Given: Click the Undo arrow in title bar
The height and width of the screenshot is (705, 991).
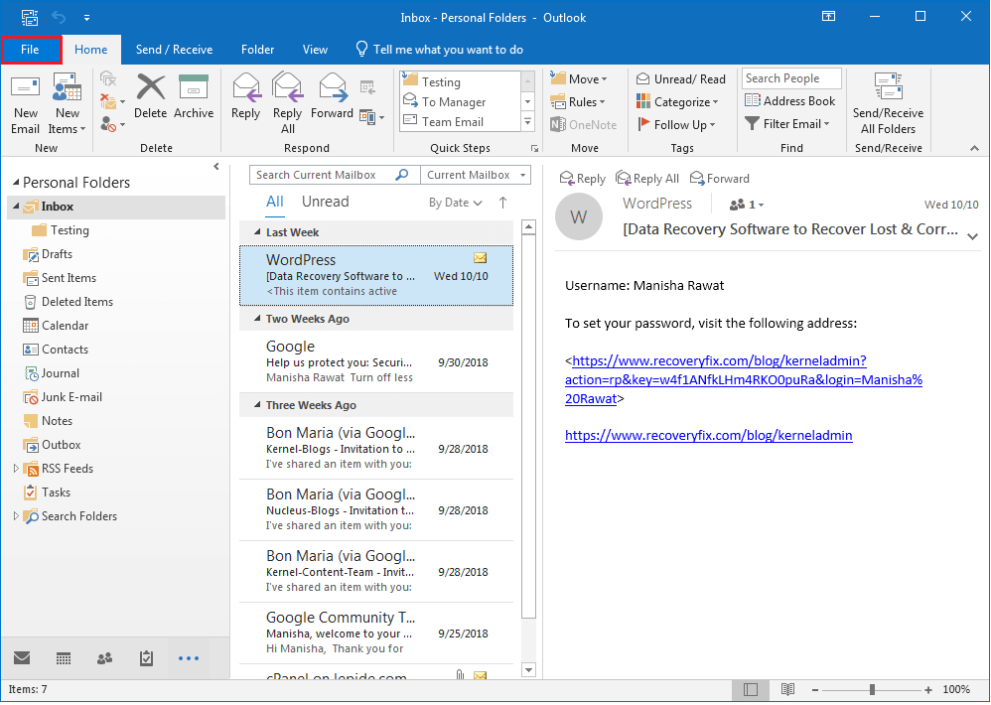Looking at the screenshot, I should pos(59,18).
